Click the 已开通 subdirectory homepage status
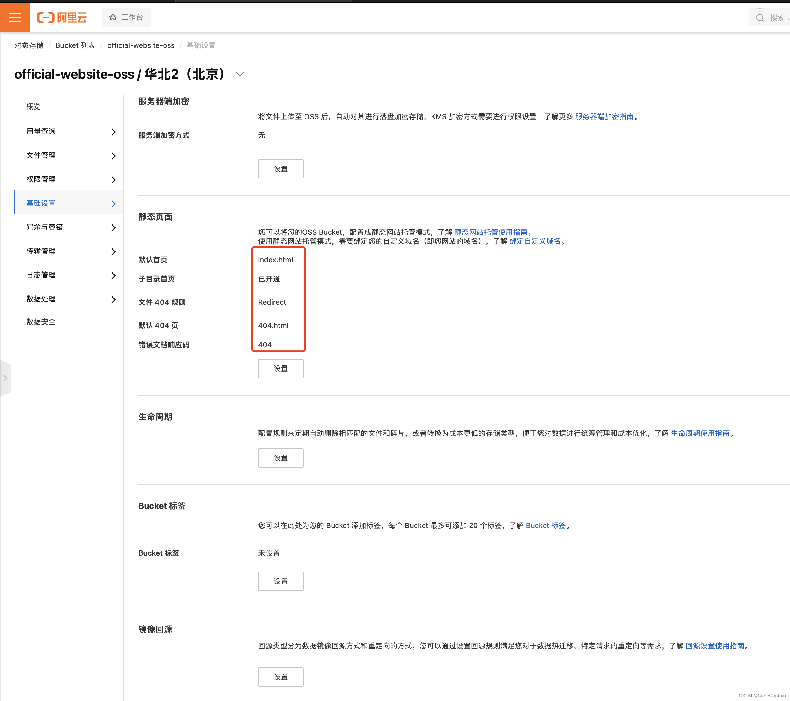790x701 pixels. [269, 279]
